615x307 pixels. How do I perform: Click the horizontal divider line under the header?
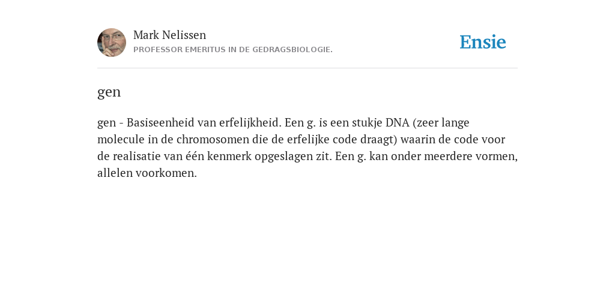tap(307, 68)
